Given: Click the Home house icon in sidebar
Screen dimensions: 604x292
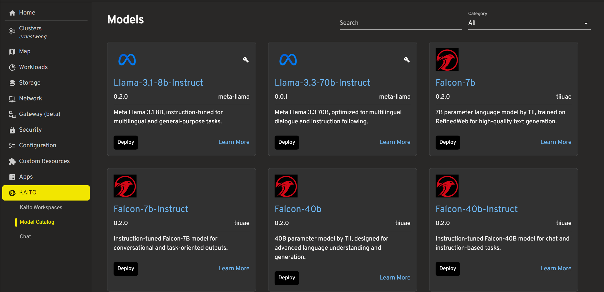Looking at the screenshot, I should 12,13.
